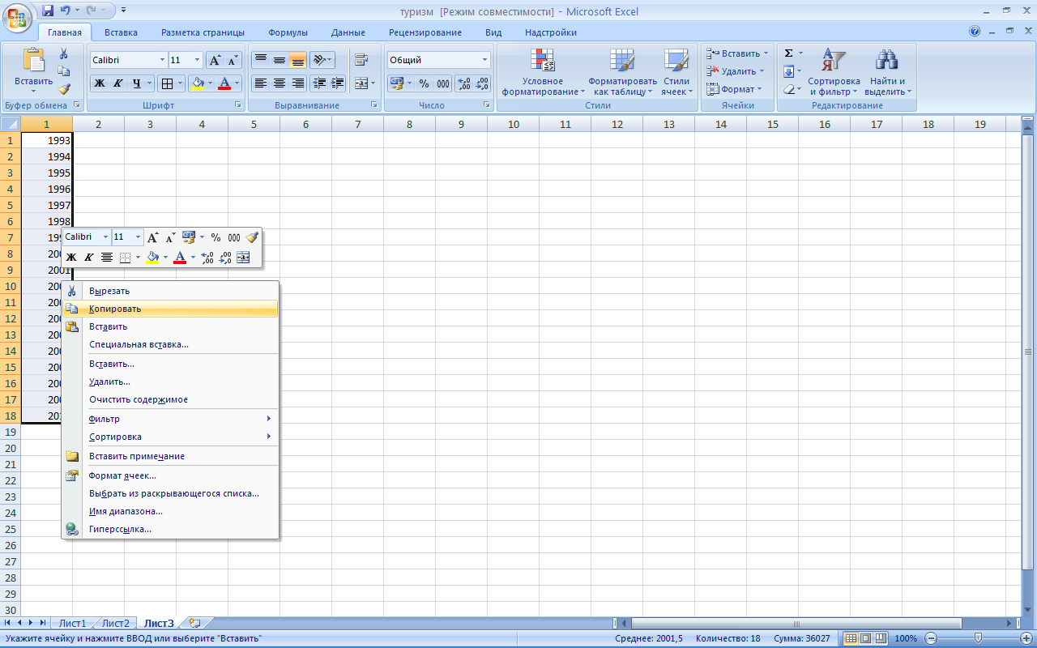This screenshot has height=648, width=1037.
Task: Choose Очистить содержимое in context menu
Action: tap(170, 399)
